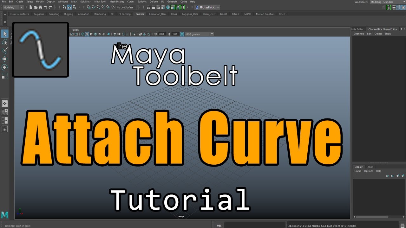
Task: Click the Open Scene folder icon
Action: click(x=36, y=7)
